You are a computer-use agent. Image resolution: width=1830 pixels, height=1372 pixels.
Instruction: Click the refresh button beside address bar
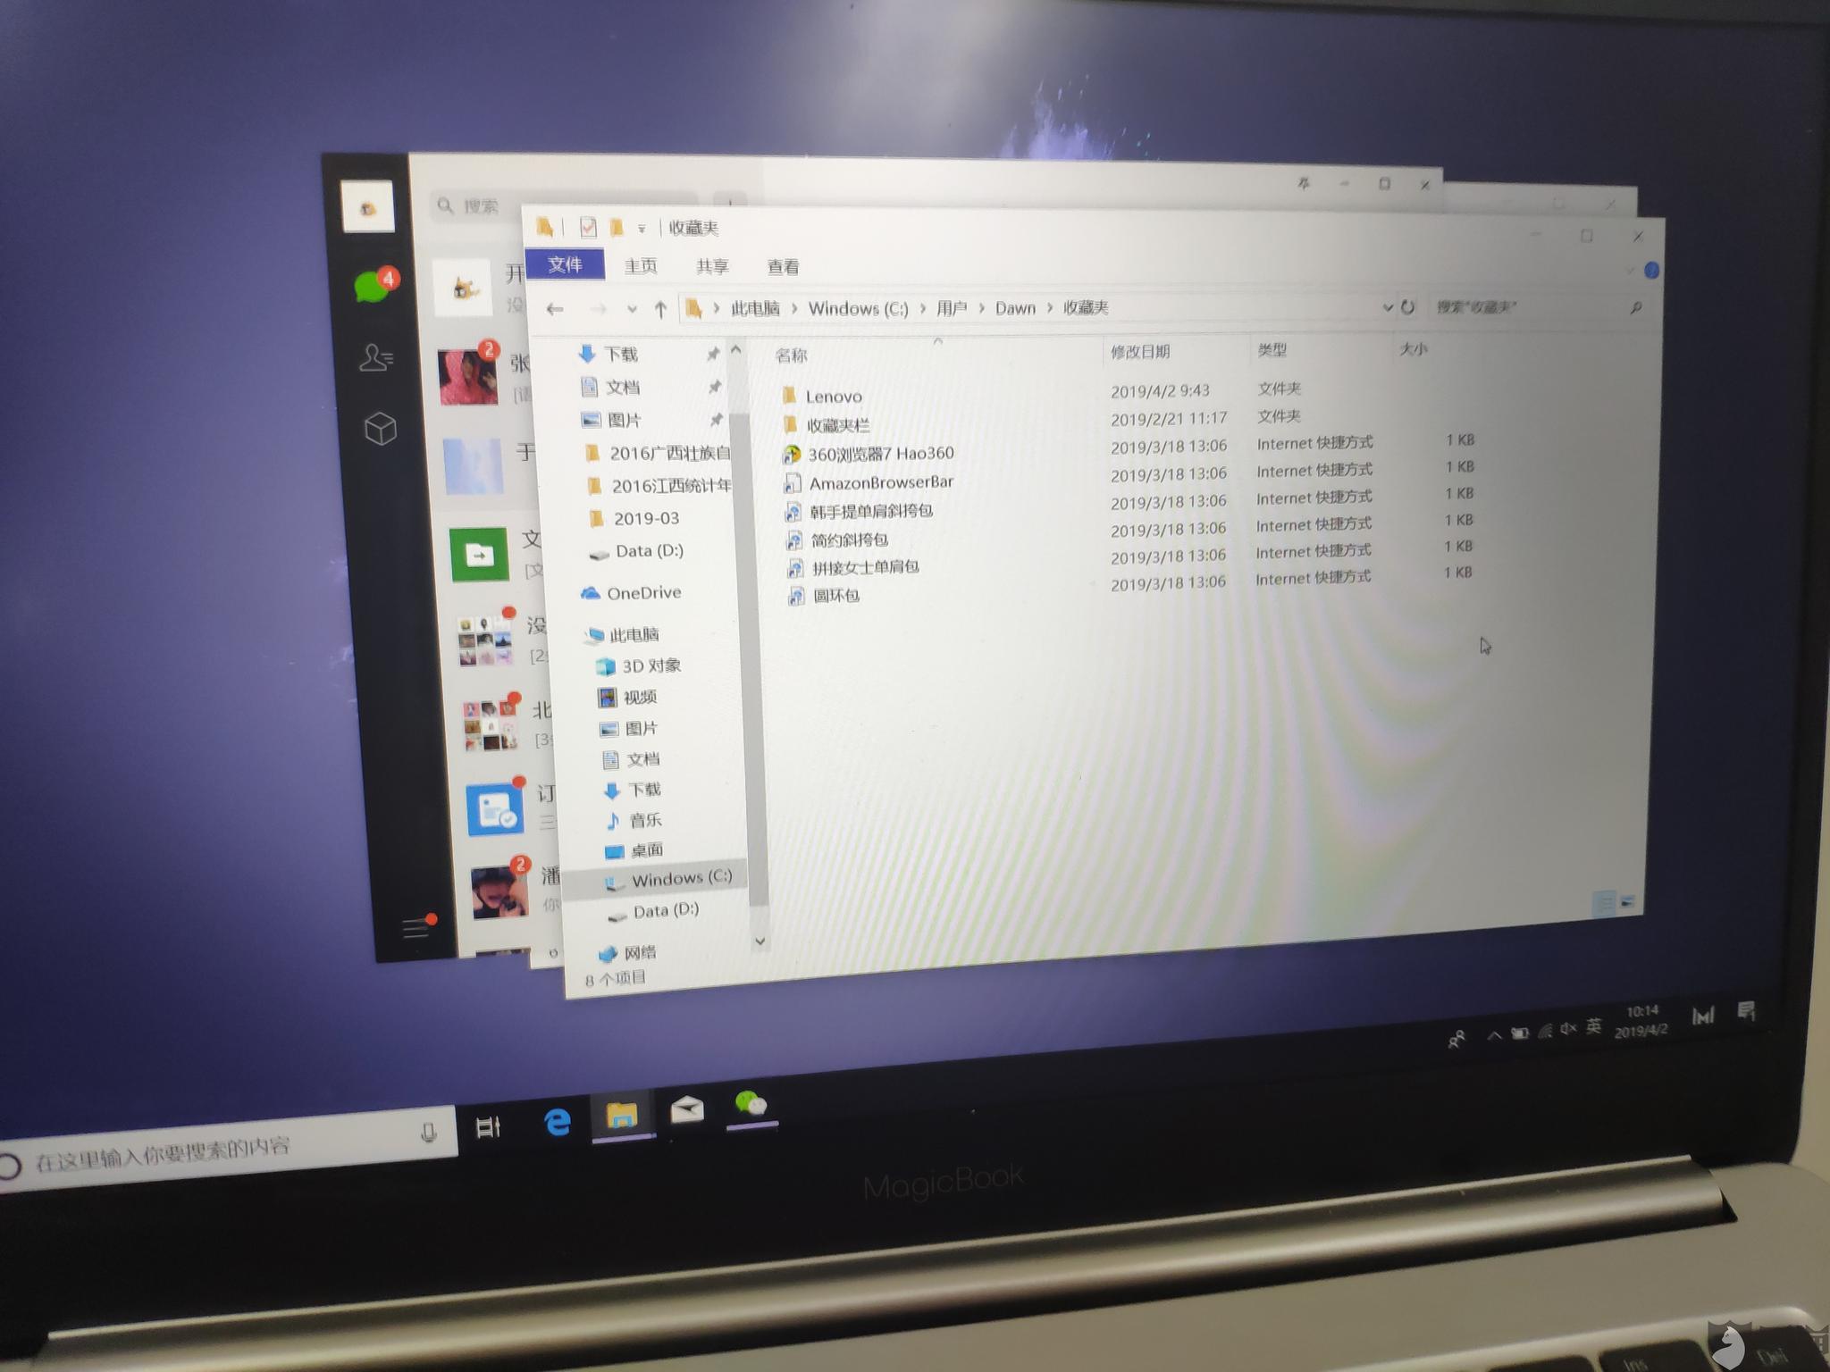[1408, 307]
